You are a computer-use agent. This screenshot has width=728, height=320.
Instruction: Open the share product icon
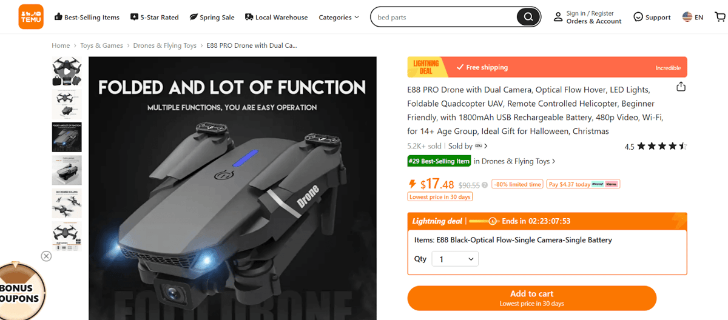pyautogui.click(x=681, y=87)
